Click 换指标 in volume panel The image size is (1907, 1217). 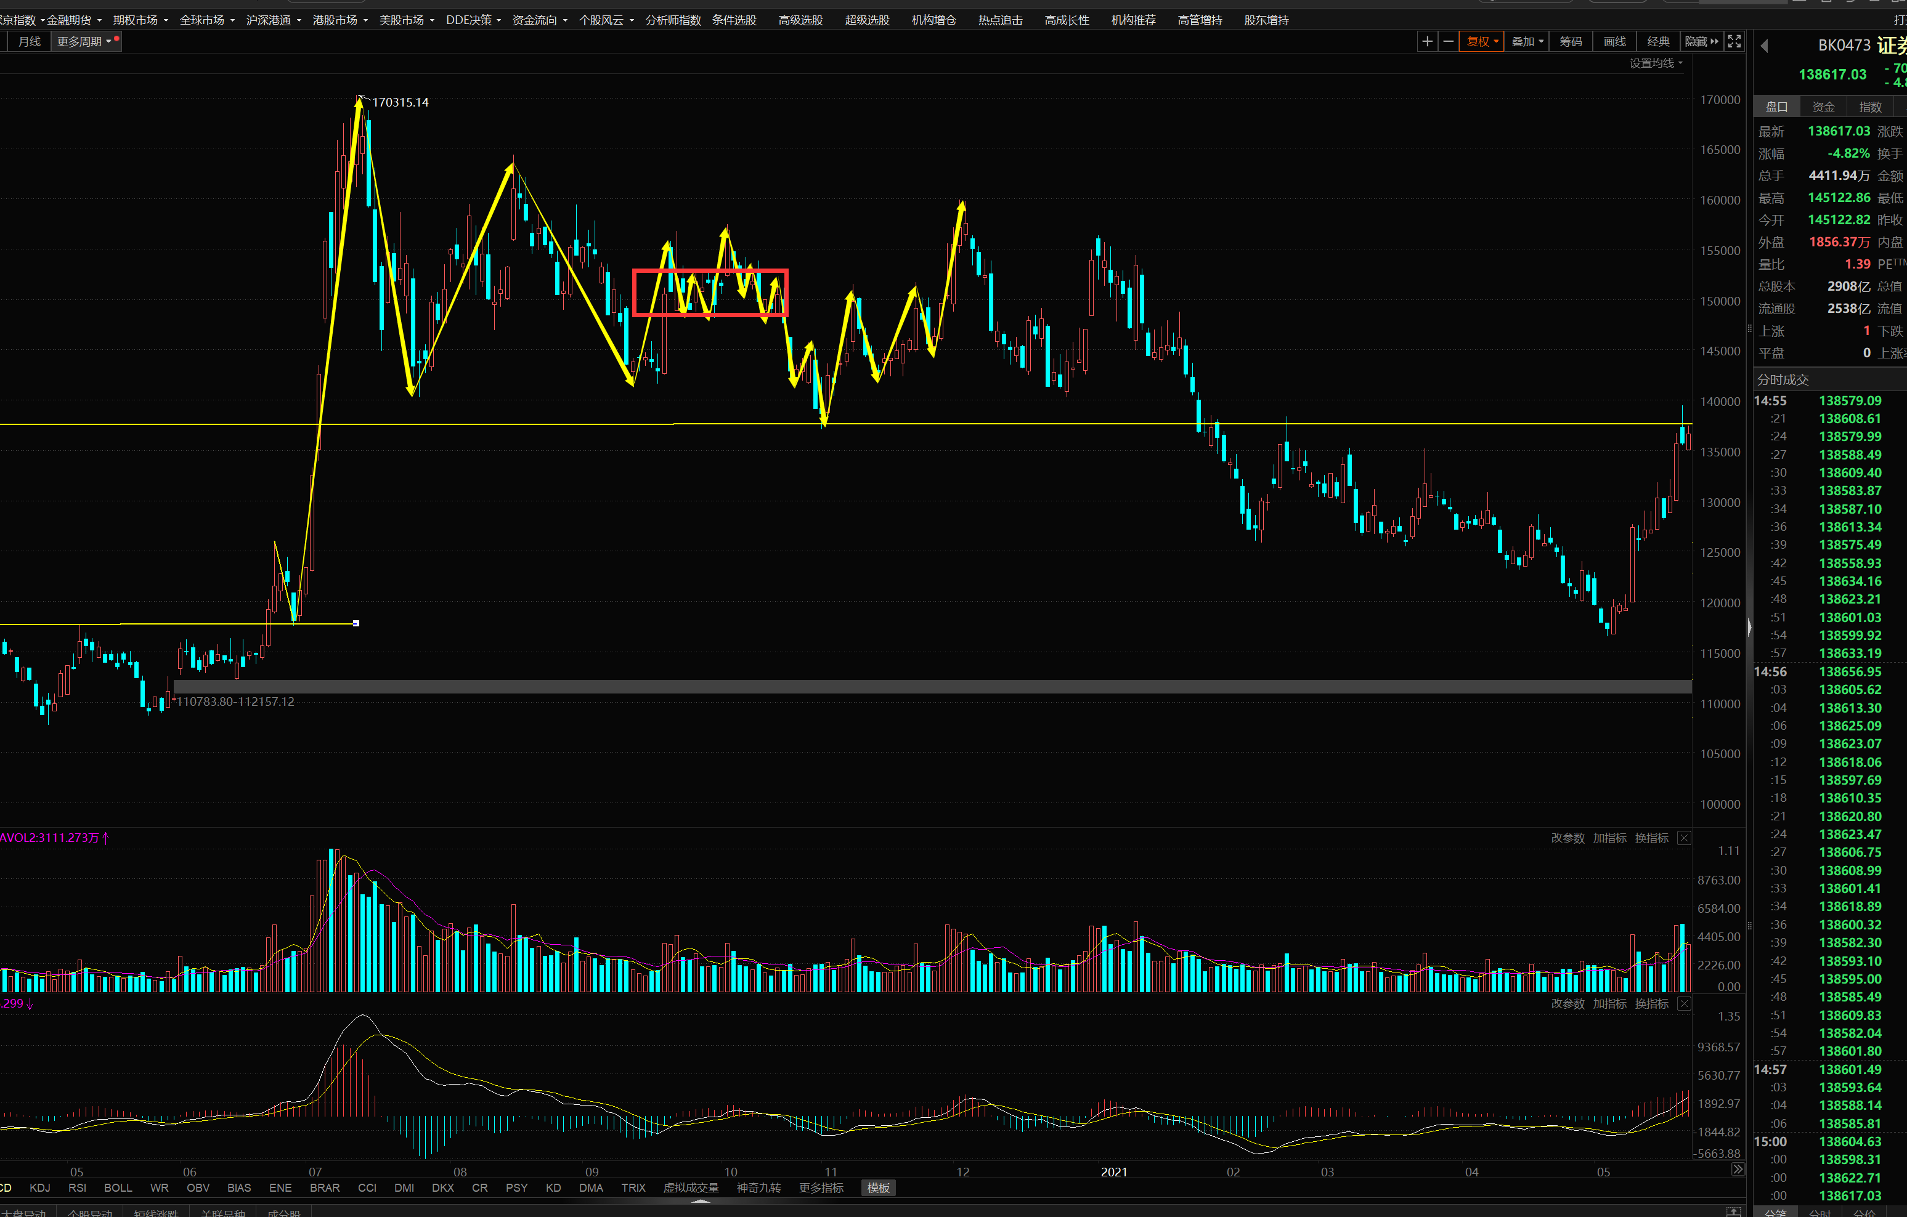tap(1651, 838)
